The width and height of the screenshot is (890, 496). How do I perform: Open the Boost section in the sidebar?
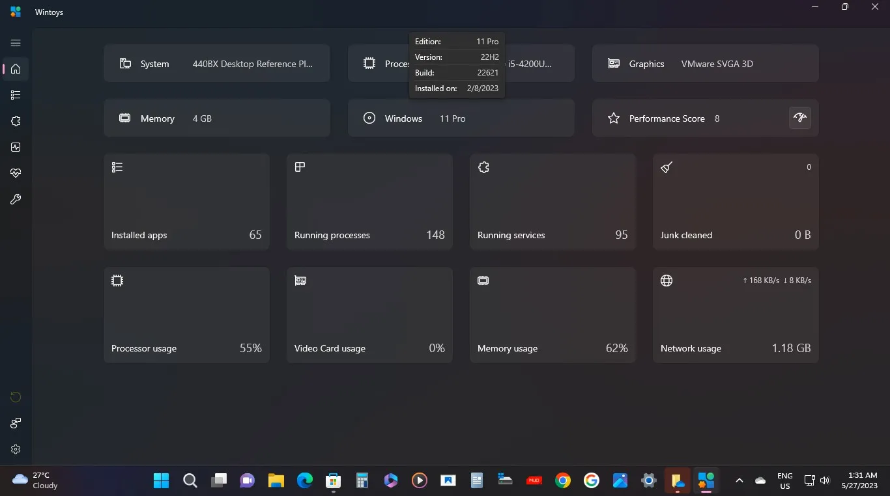tap(14, 147)
